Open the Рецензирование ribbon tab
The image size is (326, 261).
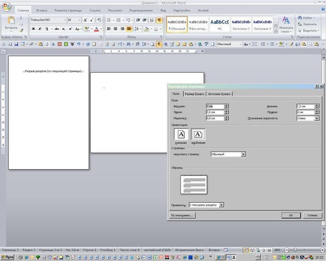[141, 10]
